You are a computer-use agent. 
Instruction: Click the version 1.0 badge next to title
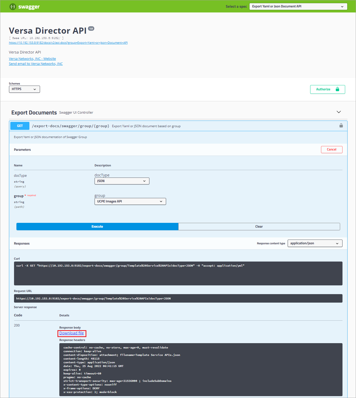point(91,29)
